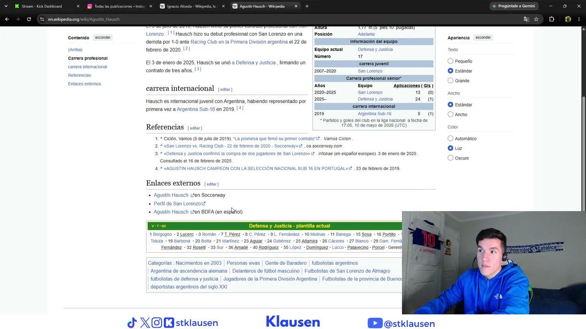Open Nacimientos en 2003 category
This screenshot has width=586, height=329.
pyautogui.click(x=199, y=263)
